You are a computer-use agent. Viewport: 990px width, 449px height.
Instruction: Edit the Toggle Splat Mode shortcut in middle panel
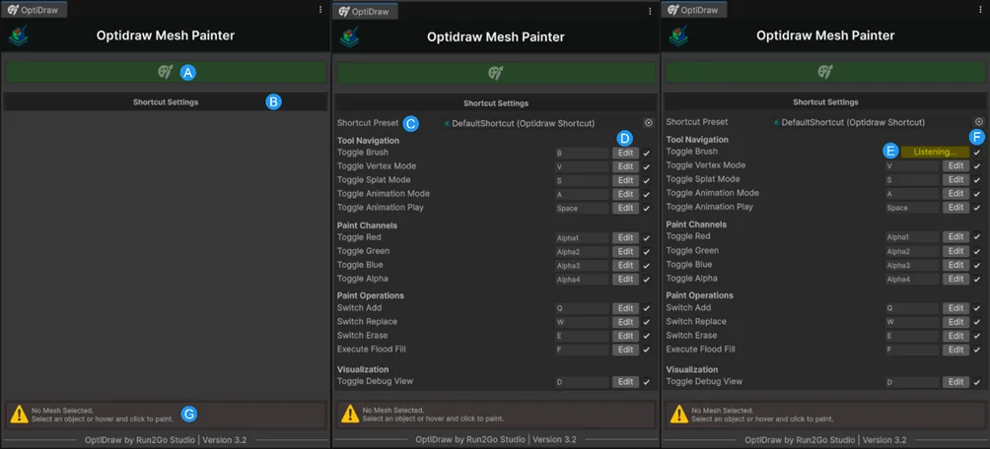coord(625,180)
